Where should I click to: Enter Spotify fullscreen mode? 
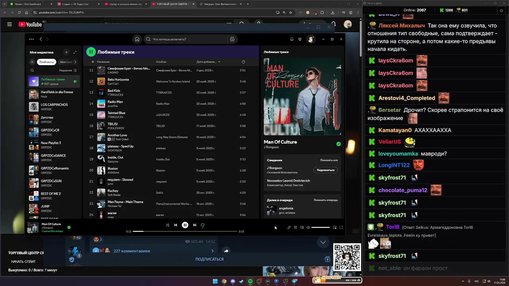[341, 228]
